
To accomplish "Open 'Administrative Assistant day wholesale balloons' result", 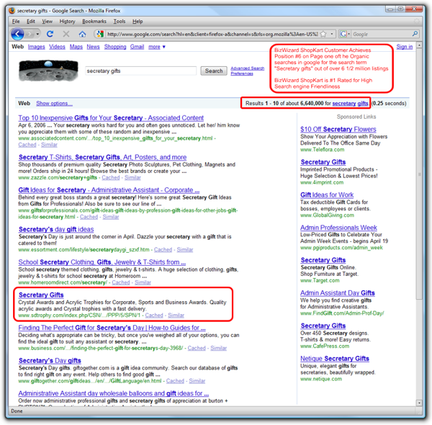I will [x=114, y=393].
